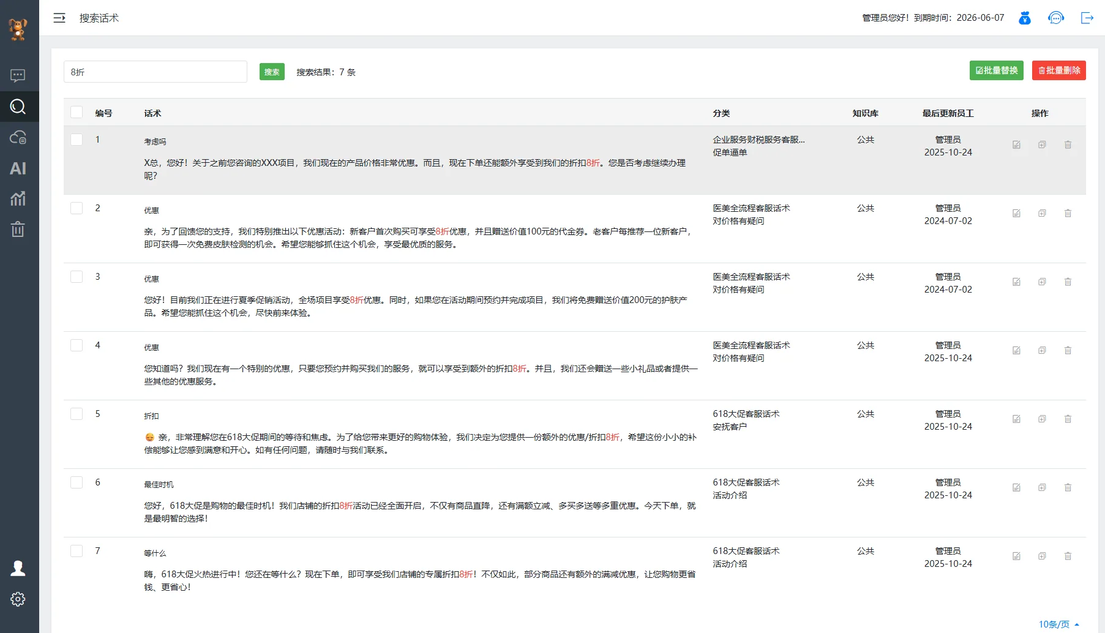Copy script row 4 with the copy icon
Viewport: 1105px width, 633px height.
coord(1042,350)
